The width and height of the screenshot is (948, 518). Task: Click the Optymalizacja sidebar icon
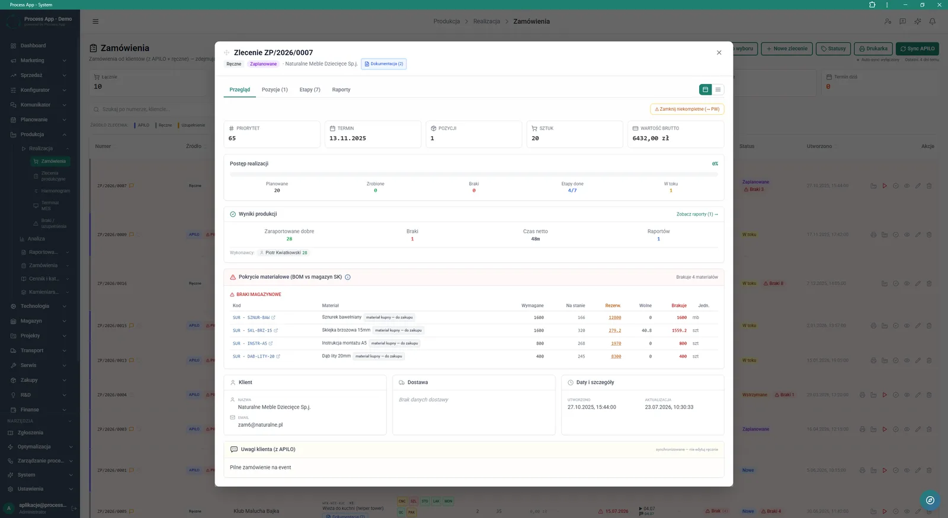10,447
